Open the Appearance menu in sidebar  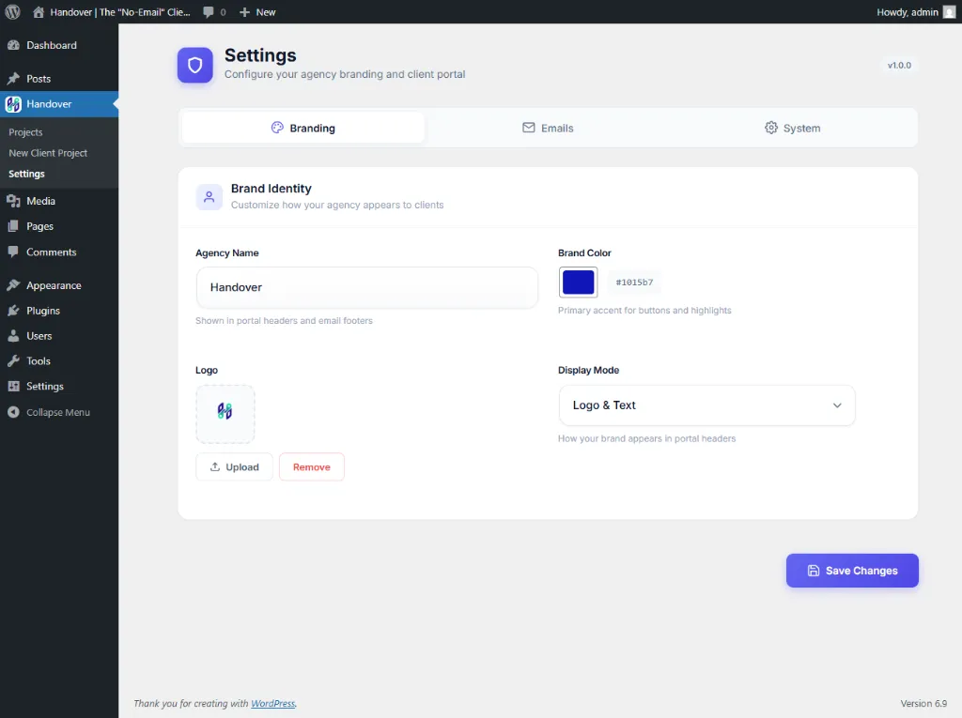tap(53, 285)
